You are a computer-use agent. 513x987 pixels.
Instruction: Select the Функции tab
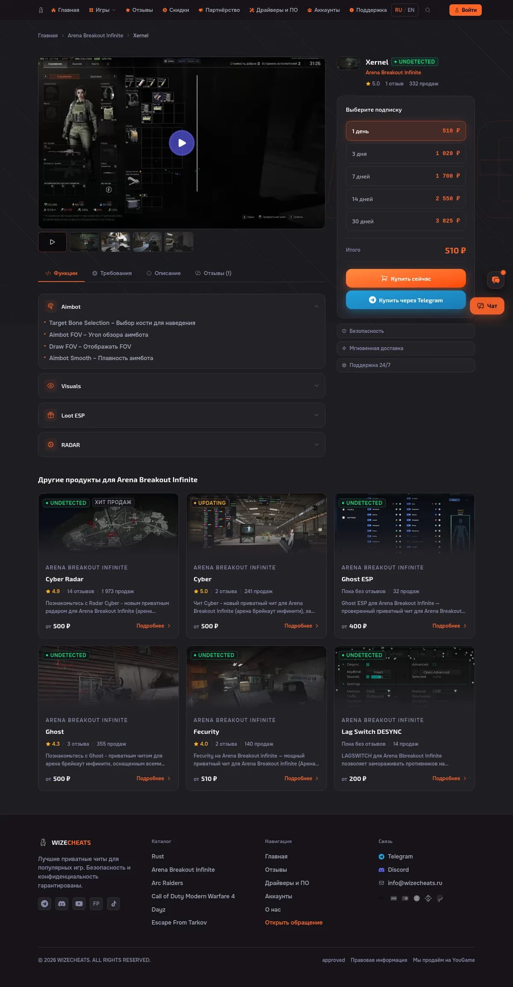tap(62, 273)
